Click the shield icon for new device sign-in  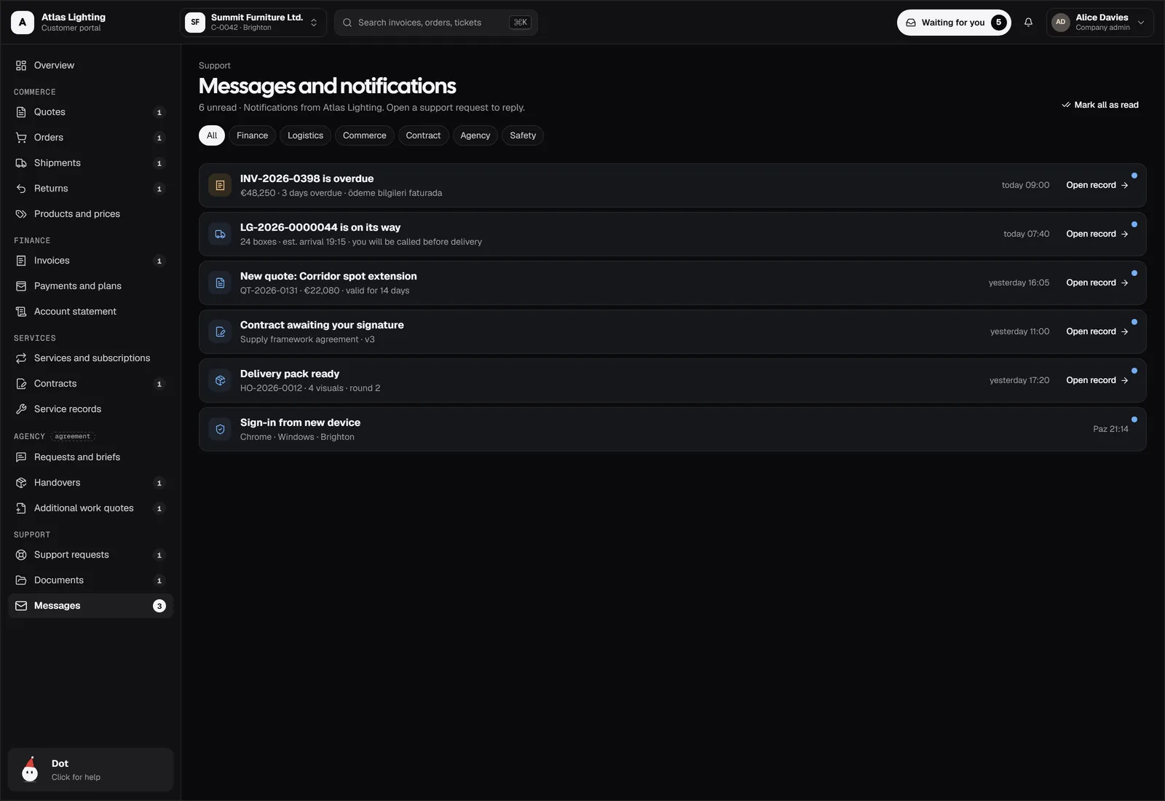point(220,430)
